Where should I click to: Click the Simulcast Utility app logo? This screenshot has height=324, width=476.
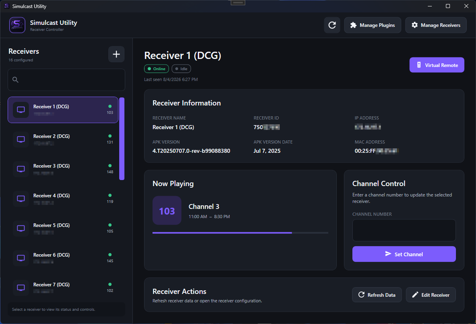[17, 25]
